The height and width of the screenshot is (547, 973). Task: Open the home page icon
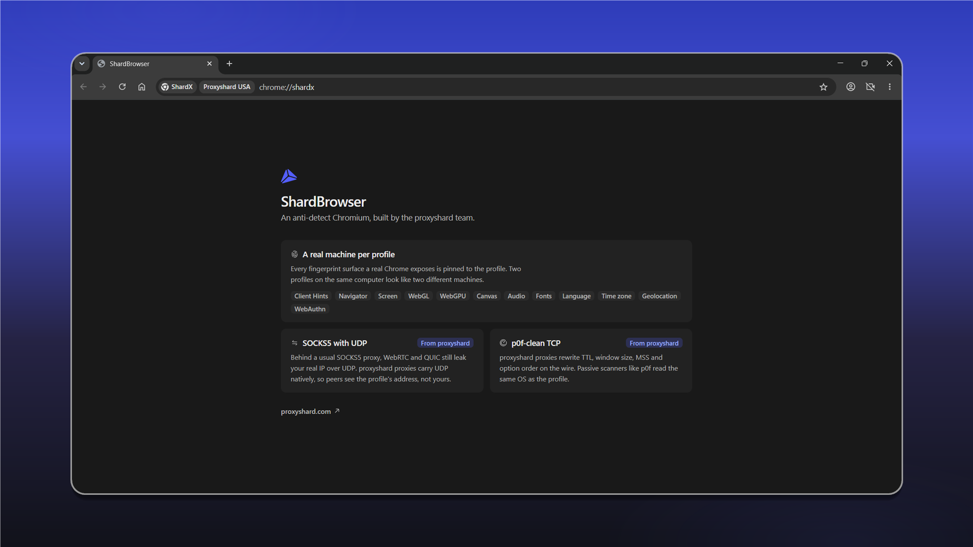click(x=142, y=87)
